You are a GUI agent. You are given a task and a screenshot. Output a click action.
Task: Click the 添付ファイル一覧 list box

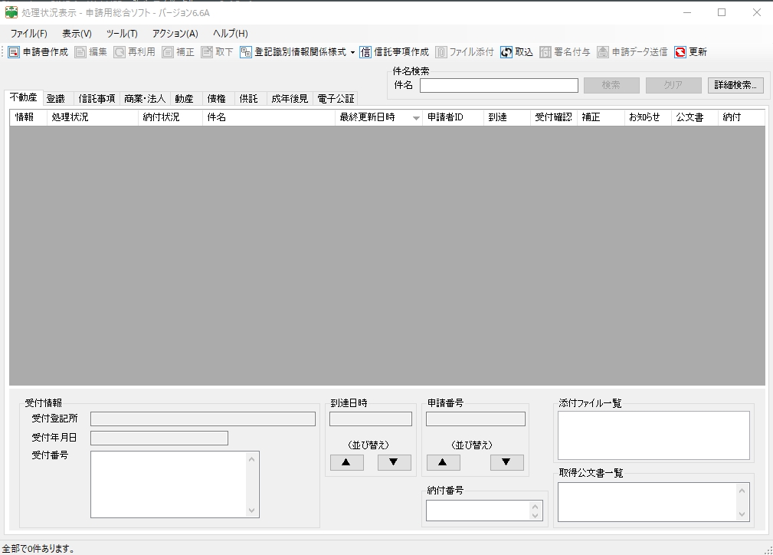tap(653, 435)
